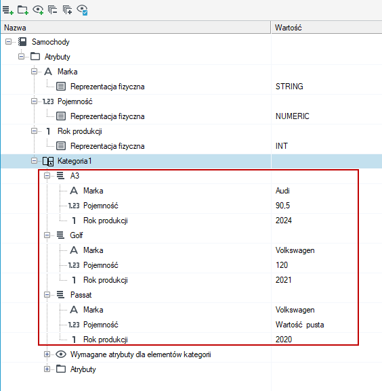Select the Golf element row
The height and width of the screenshot is (391, 382).
pos(76,235)
